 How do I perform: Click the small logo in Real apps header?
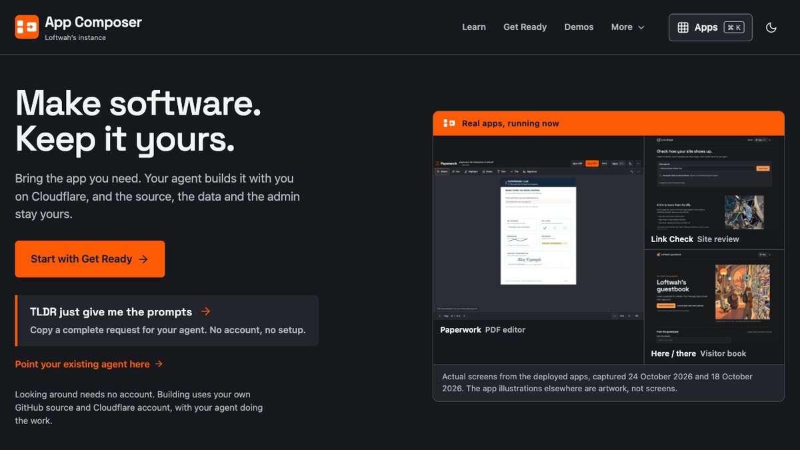click(449, 123)
